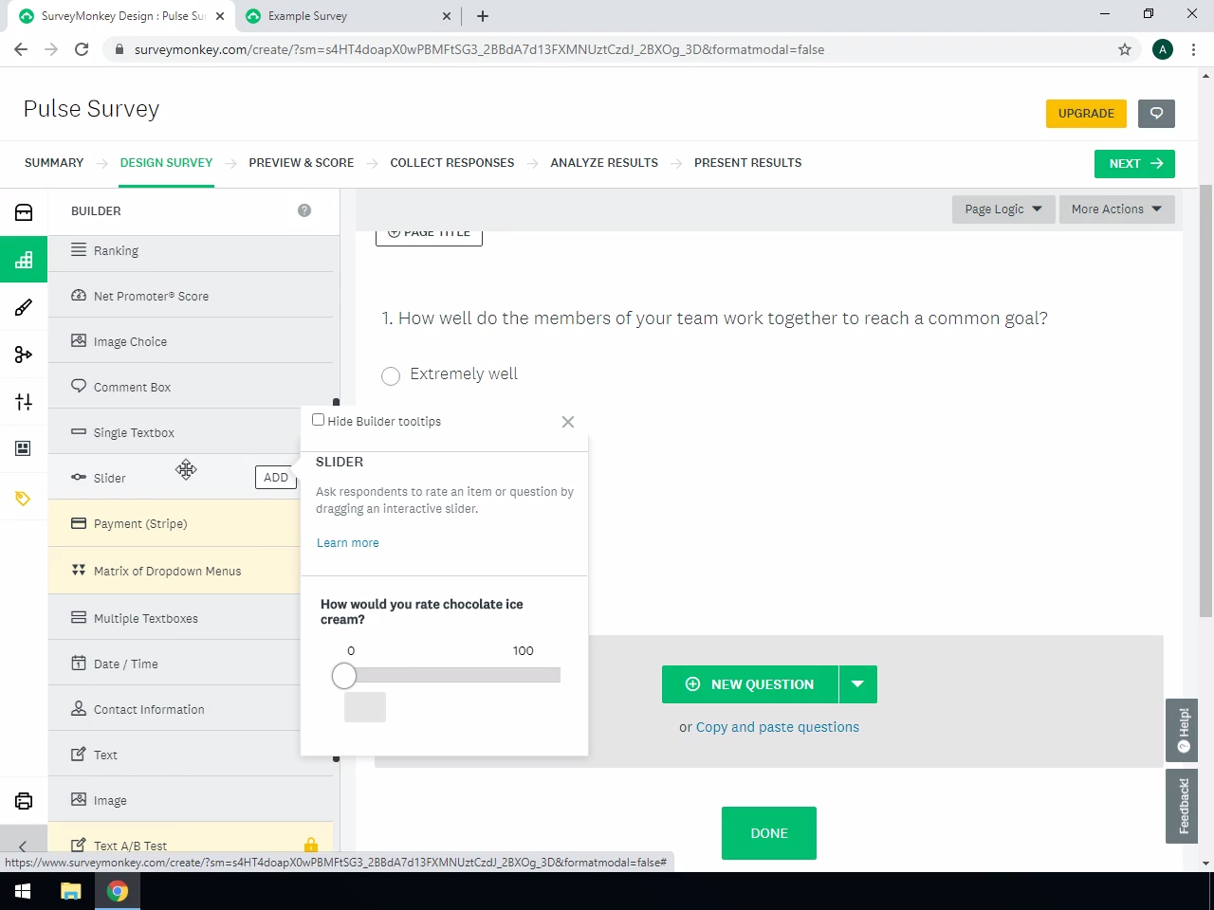The width and height of the screenshot is (1214, 910).
Task: Expand the Page Logic dropdown
Action: pos(1003,209)
